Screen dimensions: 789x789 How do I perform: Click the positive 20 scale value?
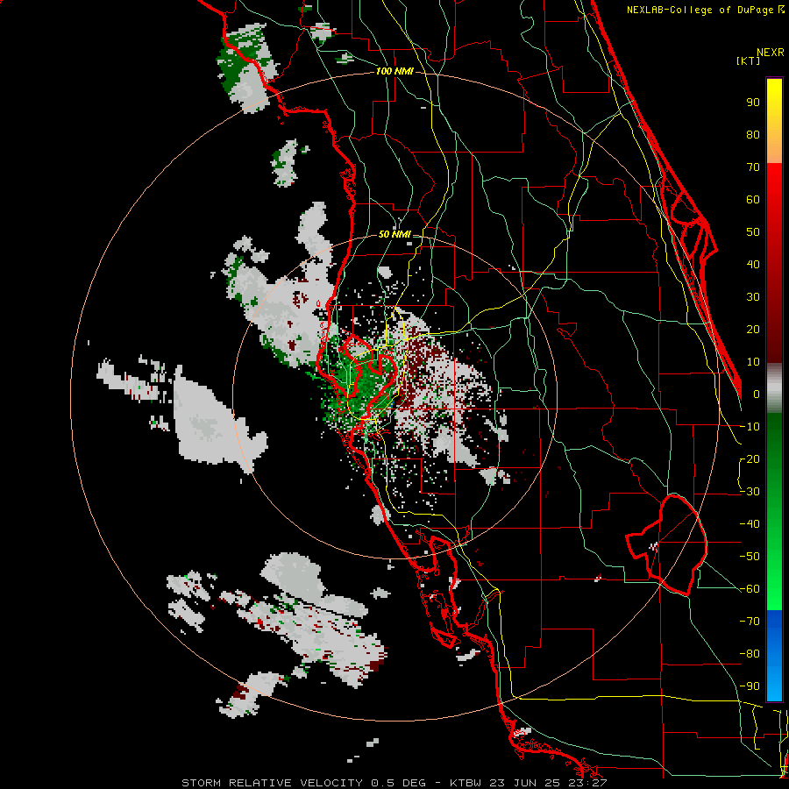coord(753,329)
